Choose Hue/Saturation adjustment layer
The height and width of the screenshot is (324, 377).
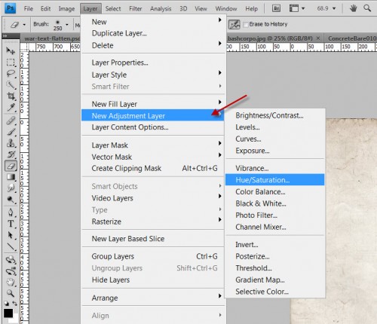[275, 180]
